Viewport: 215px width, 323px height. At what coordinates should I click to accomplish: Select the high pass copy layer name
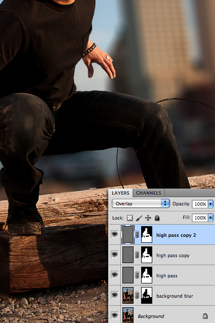tap(173, 256)
